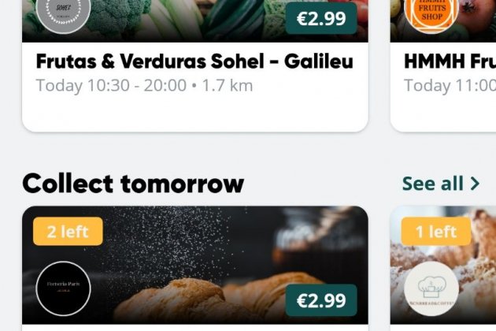The image size is (496, 331).
Task: Click the €2.99 price on Forneria Paris card
Action: pyautogui.click(x=321, y=300)
